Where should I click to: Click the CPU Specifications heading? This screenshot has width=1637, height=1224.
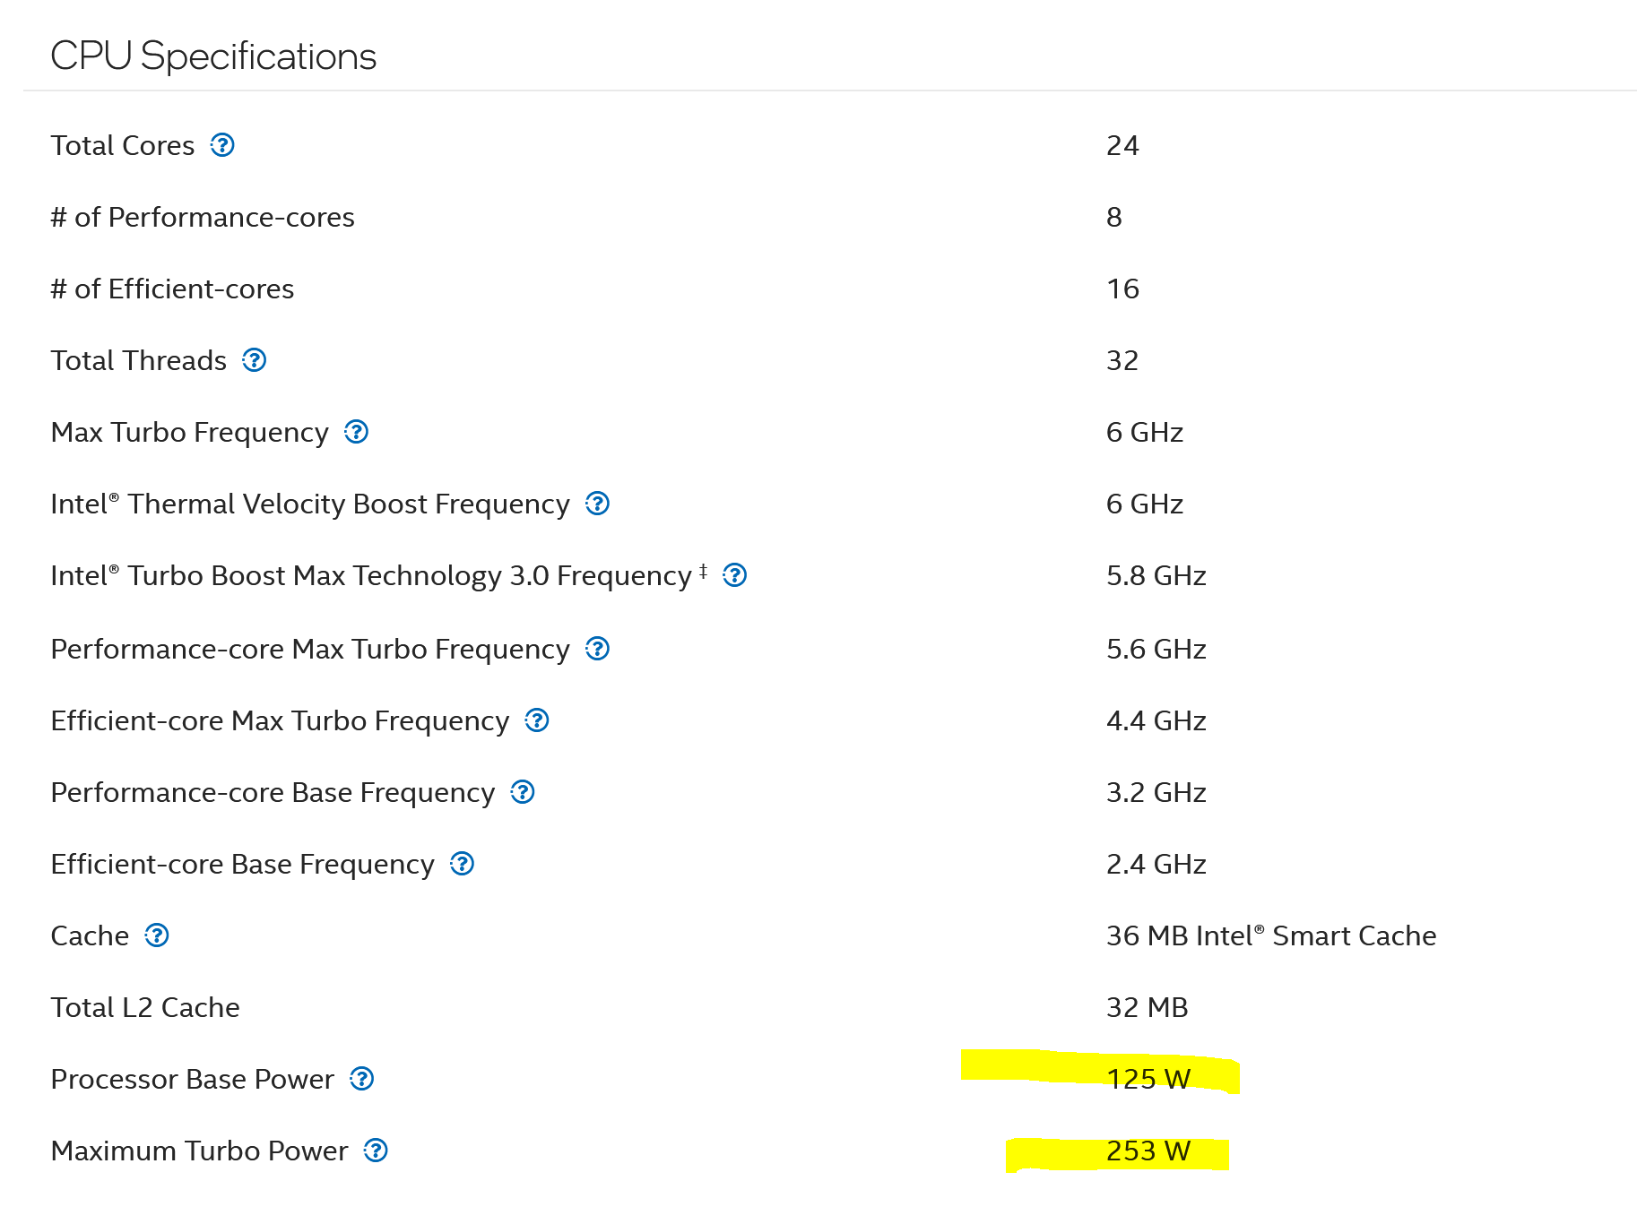coord(213,56)
